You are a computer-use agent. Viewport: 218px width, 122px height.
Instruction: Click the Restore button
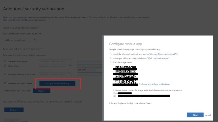click(x=14, y=110)
